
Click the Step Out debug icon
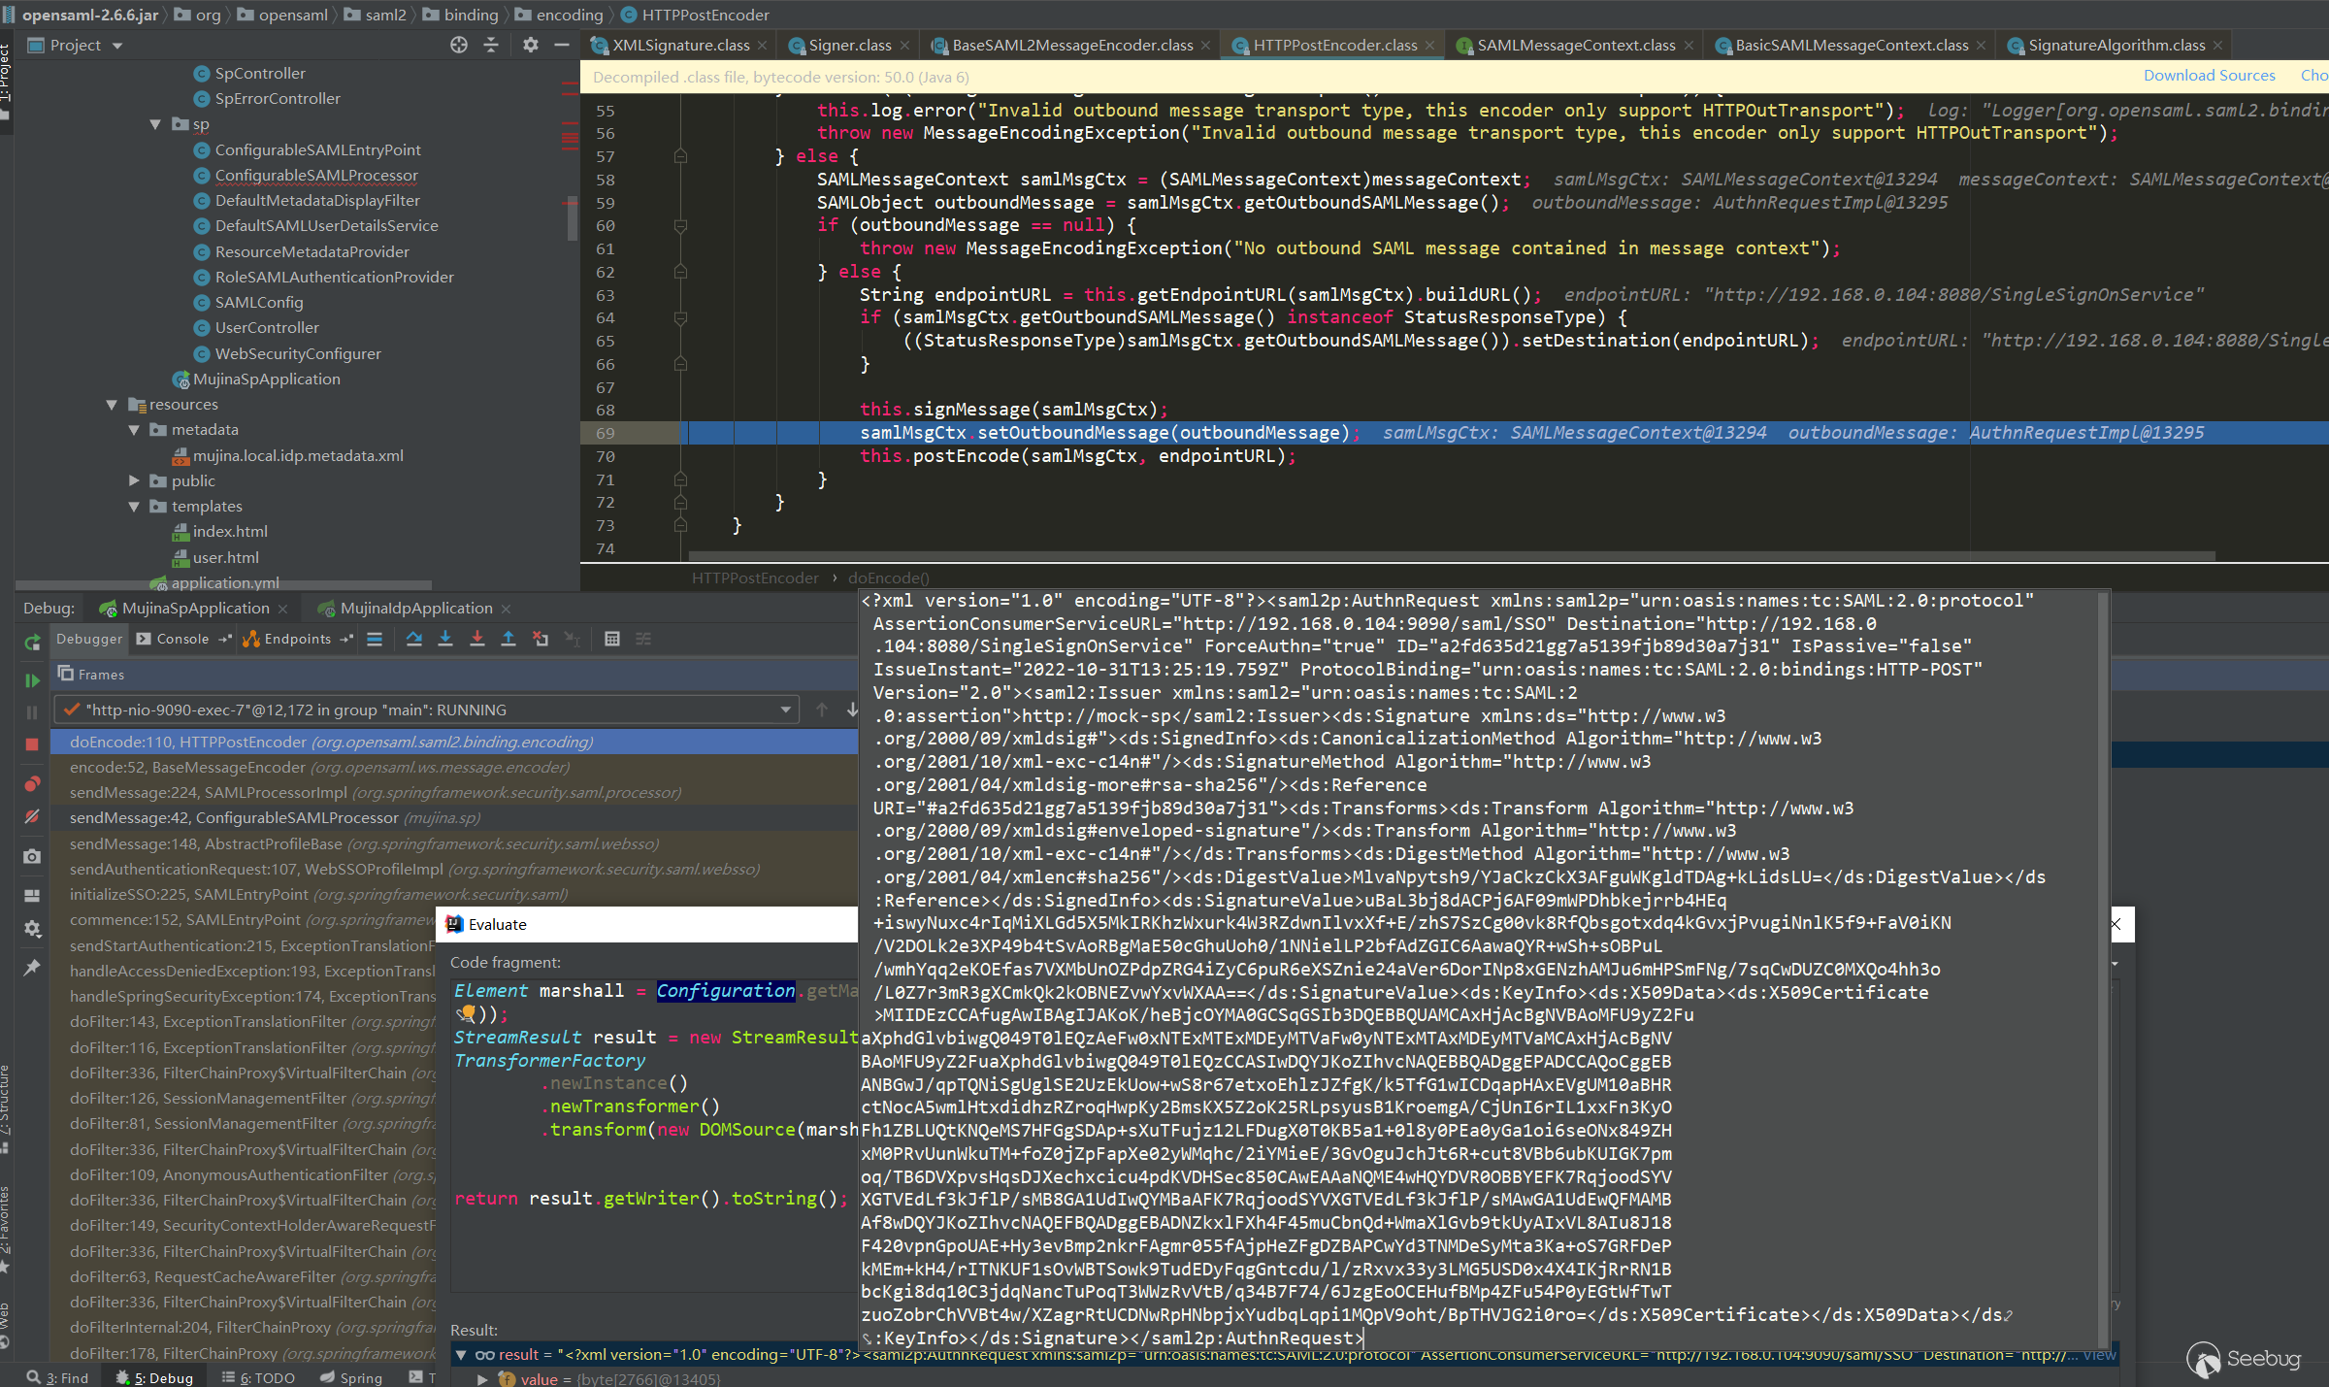(x=508, y=639)
